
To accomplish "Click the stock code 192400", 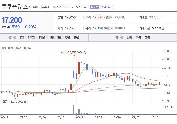I will (34, 7).
